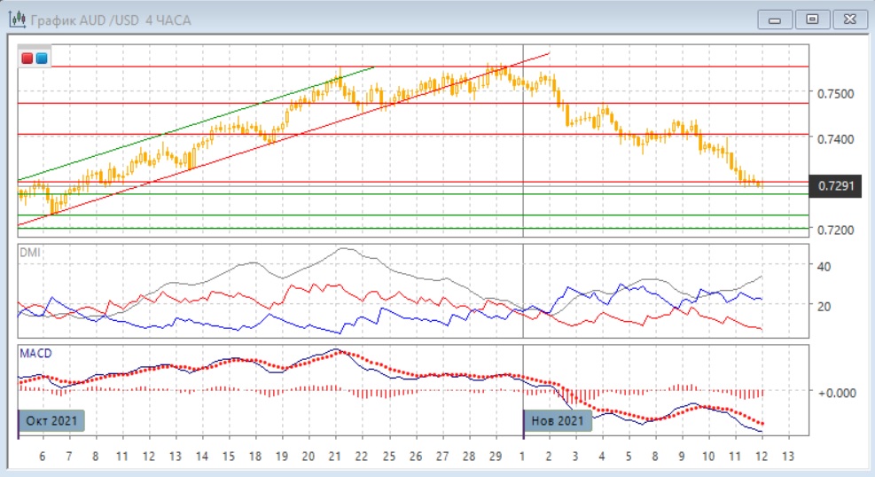Screen dimensions: 875x477
Task: Click the title text График AUD /USD
Action: pos(78,20)
